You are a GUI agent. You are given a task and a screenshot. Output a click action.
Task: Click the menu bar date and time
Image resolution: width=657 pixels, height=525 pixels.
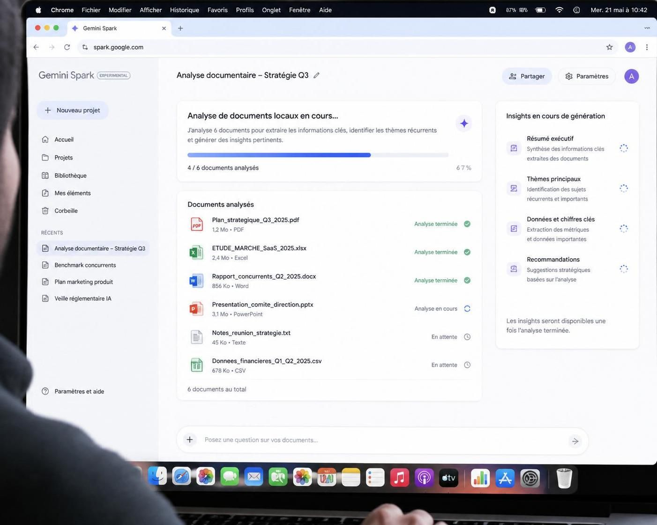point(619,10)
